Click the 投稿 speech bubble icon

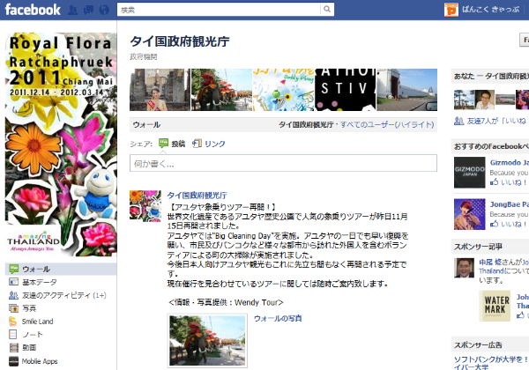(x=164, y=144)
